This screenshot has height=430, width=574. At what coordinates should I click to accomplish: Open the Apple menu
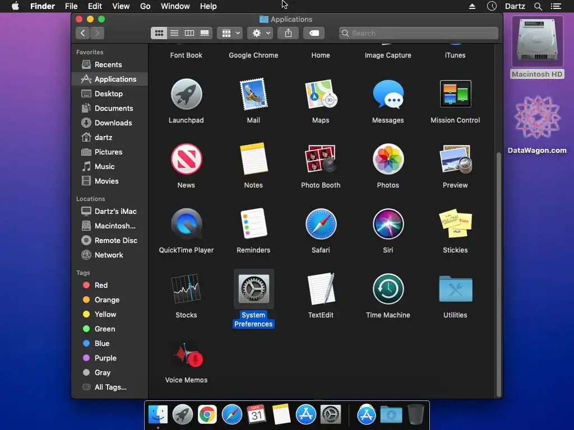click(15, 6)
